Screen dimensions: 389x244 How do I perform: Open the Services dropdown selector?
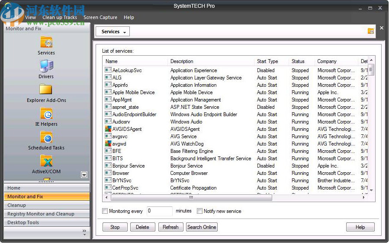coord(113,32)
